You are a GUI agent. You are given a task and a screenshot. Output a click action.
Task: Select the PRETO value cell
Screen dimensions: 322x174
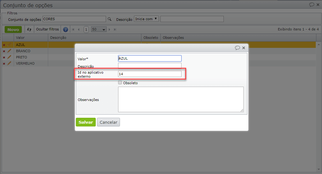click(31, 57)
